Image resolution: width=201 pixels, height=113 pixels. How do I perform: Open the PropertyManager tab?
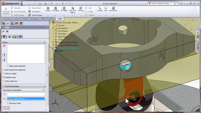[x=8, y=24]
